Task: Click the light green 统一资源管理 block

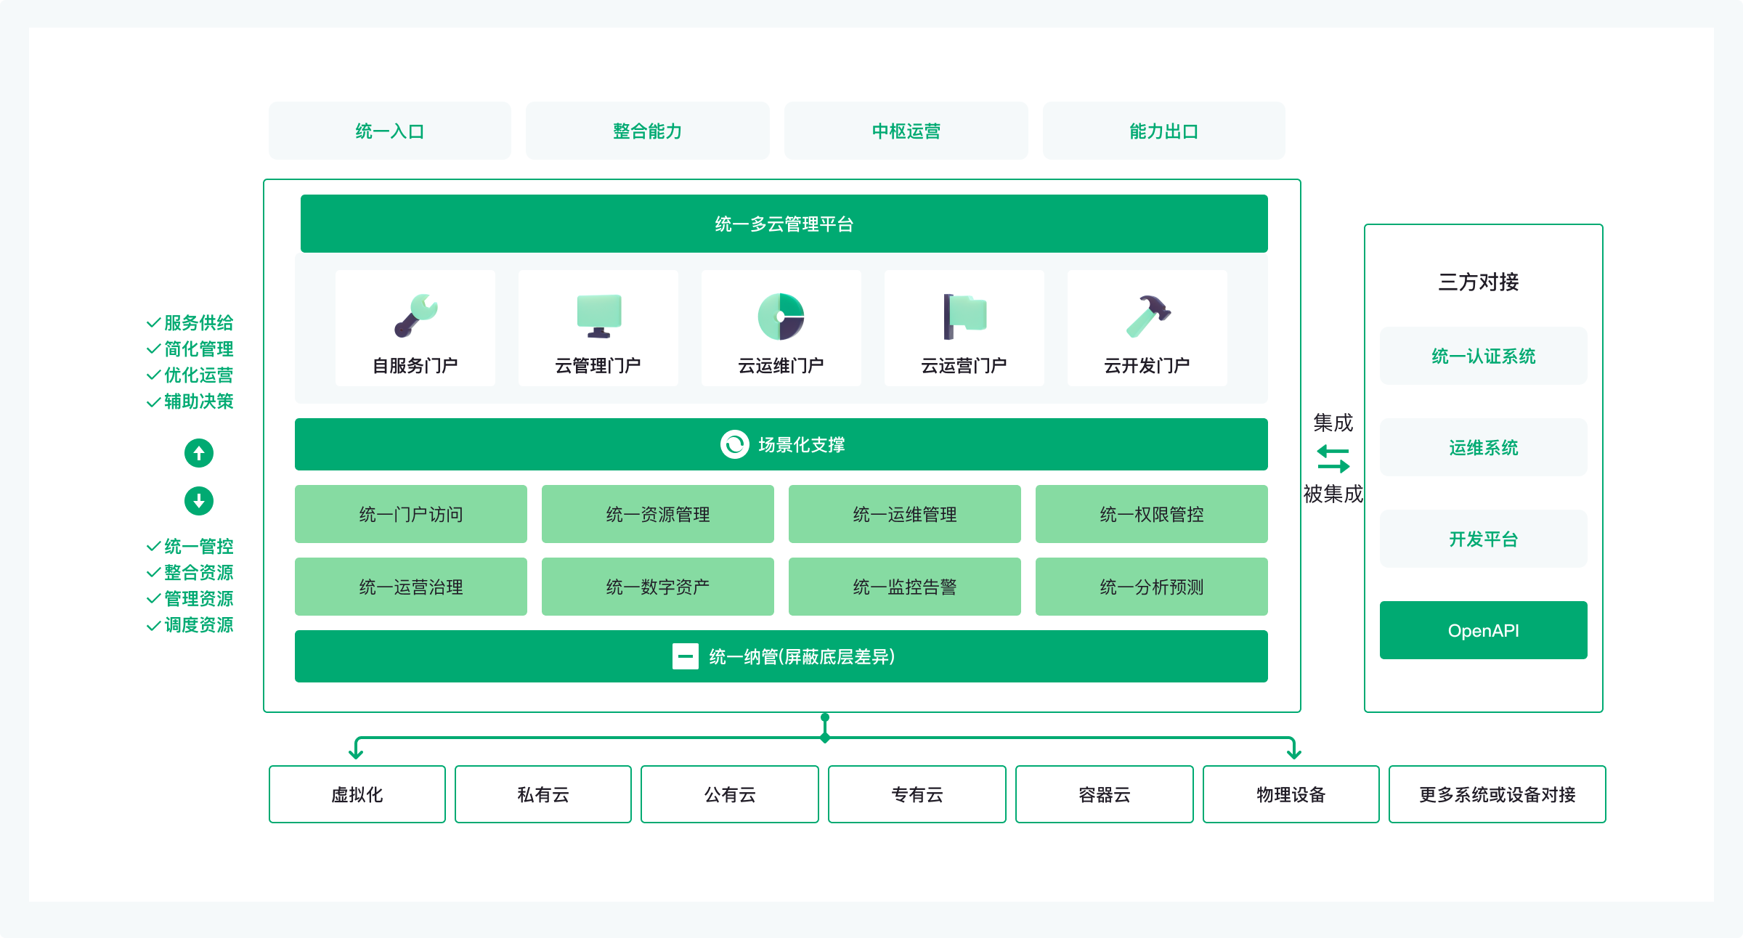Action: [658, 514]
